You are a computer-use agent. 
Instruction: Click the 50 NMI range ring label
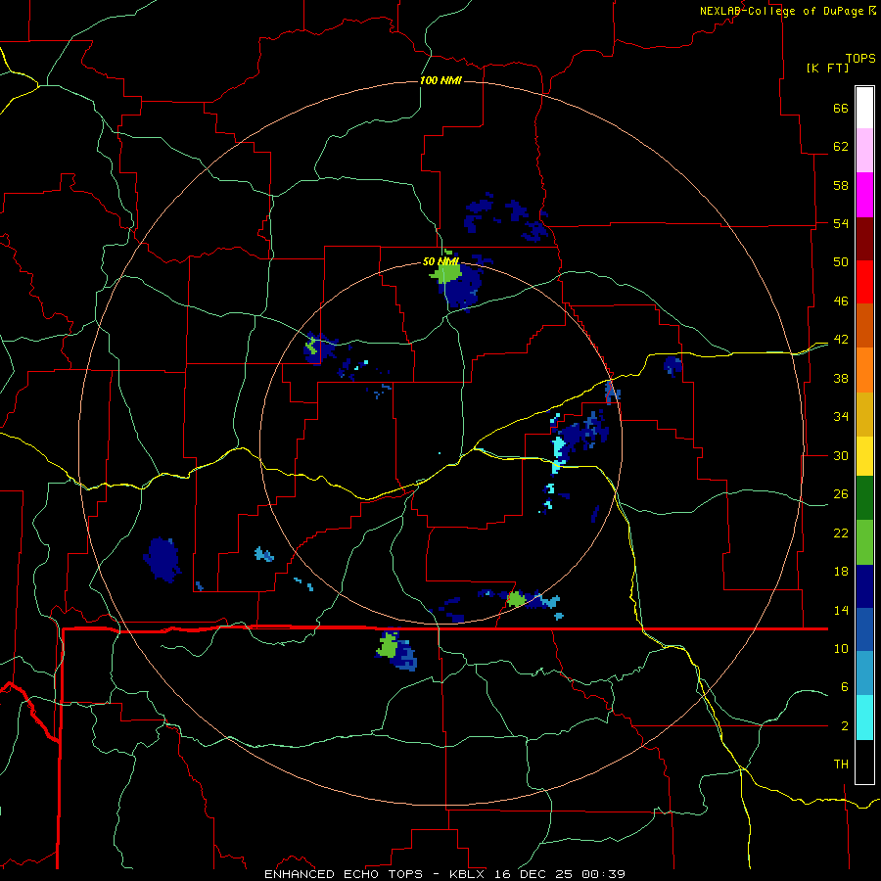coord(440,261)
